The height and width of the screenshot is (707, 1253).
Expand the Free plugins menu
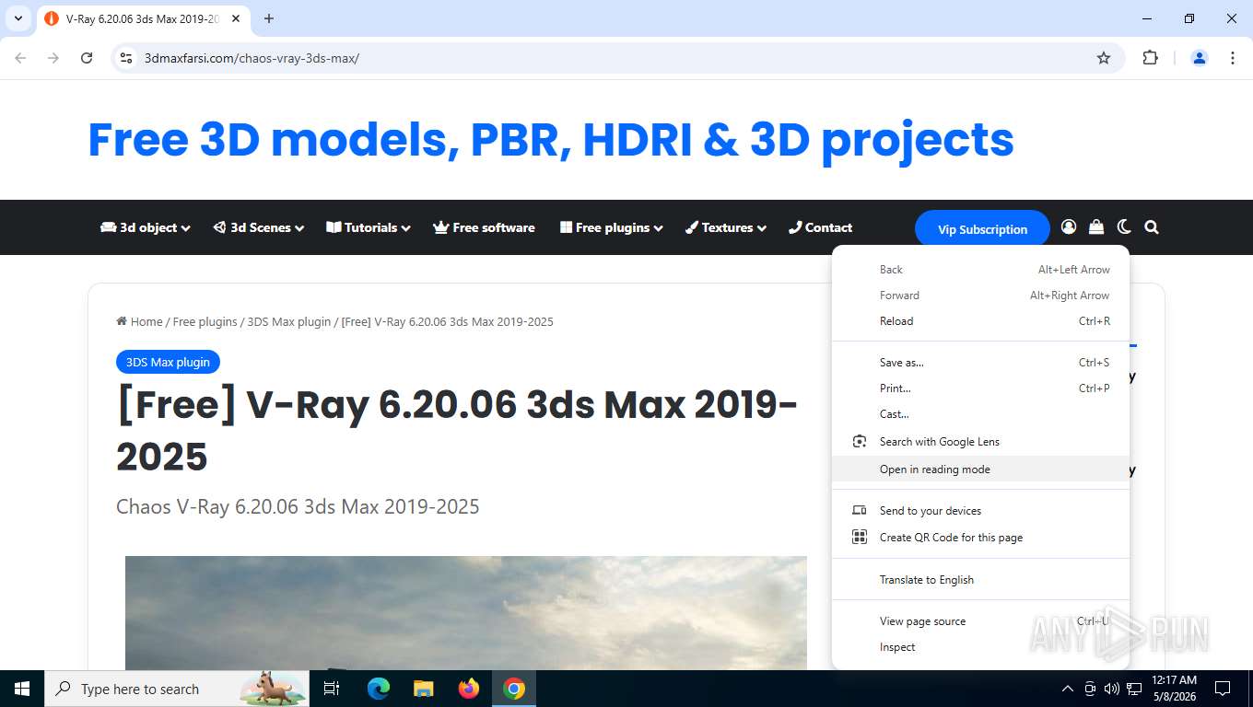[612, 227]
